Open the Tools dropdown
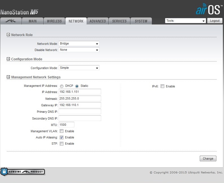224x183 pixels. click(185, 21)
